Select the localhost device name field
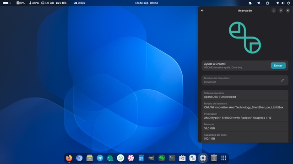 pos(245,80)
